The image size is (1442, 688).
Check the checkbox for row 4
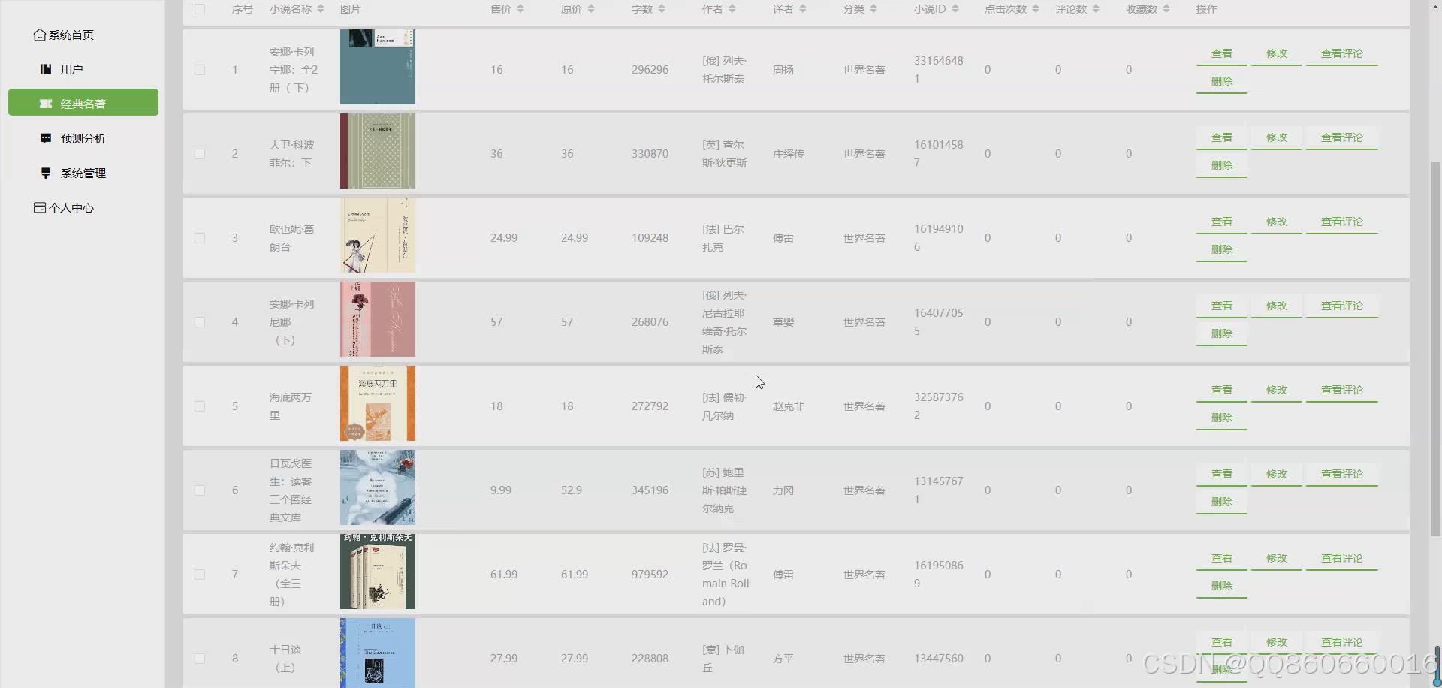pyautogui.click(x=200, y=322)
